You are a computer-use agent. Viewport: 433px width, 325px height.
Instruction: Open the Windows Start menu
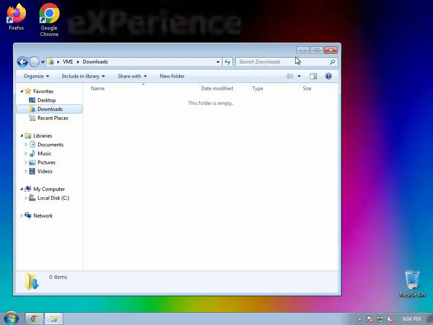tap(11, 318)
